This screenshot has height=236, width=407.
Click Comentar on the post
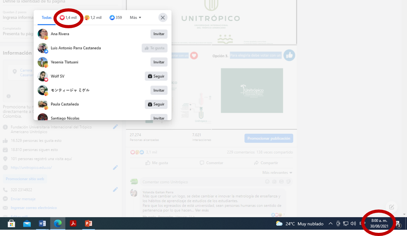pyautogui.click(x=211, y=163)
